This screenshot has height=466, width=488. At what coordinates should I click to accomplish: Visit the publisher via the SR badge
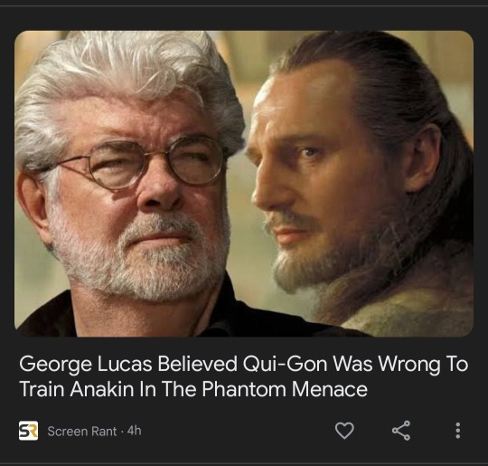tap(28, 431)
